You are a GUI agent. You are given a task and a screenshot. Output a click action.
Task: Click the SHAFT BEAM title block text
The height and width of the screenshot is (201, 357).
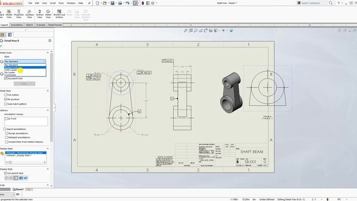point(252,152)
